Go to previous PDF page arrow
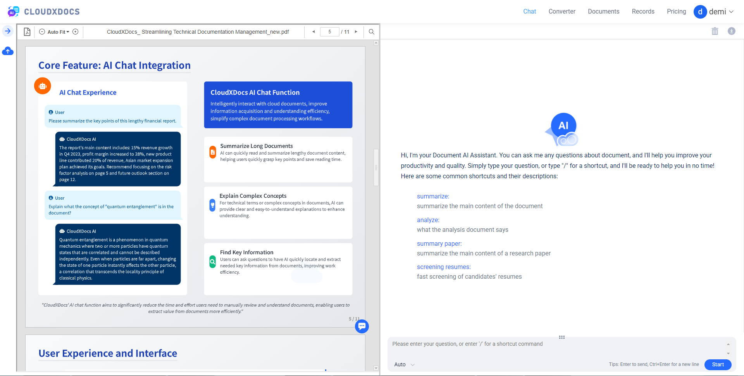744x376 pixels. click(313, 32)
